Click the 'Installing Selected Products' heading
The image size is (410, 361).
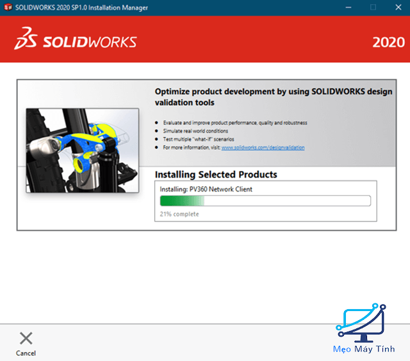(x=216, y=175)
